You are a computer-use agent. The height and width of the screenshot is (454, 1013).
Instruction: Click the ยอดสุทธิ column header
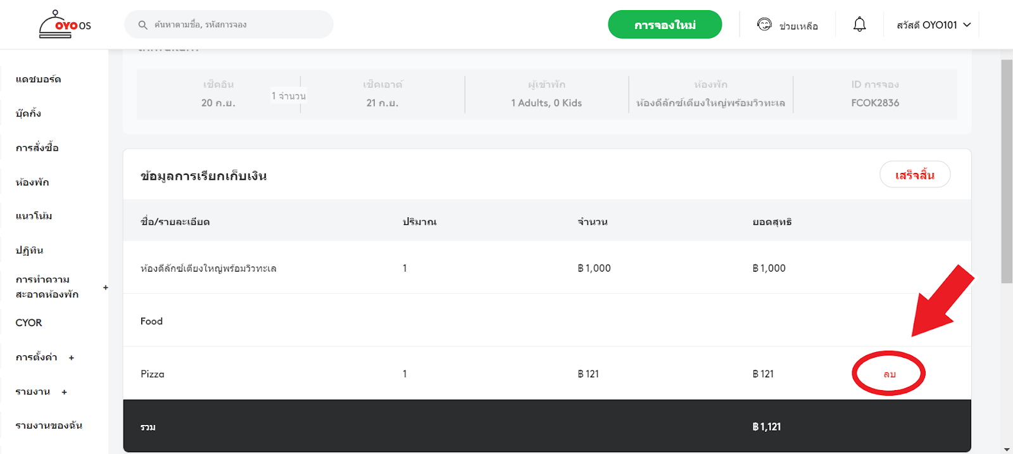[772, 222]
